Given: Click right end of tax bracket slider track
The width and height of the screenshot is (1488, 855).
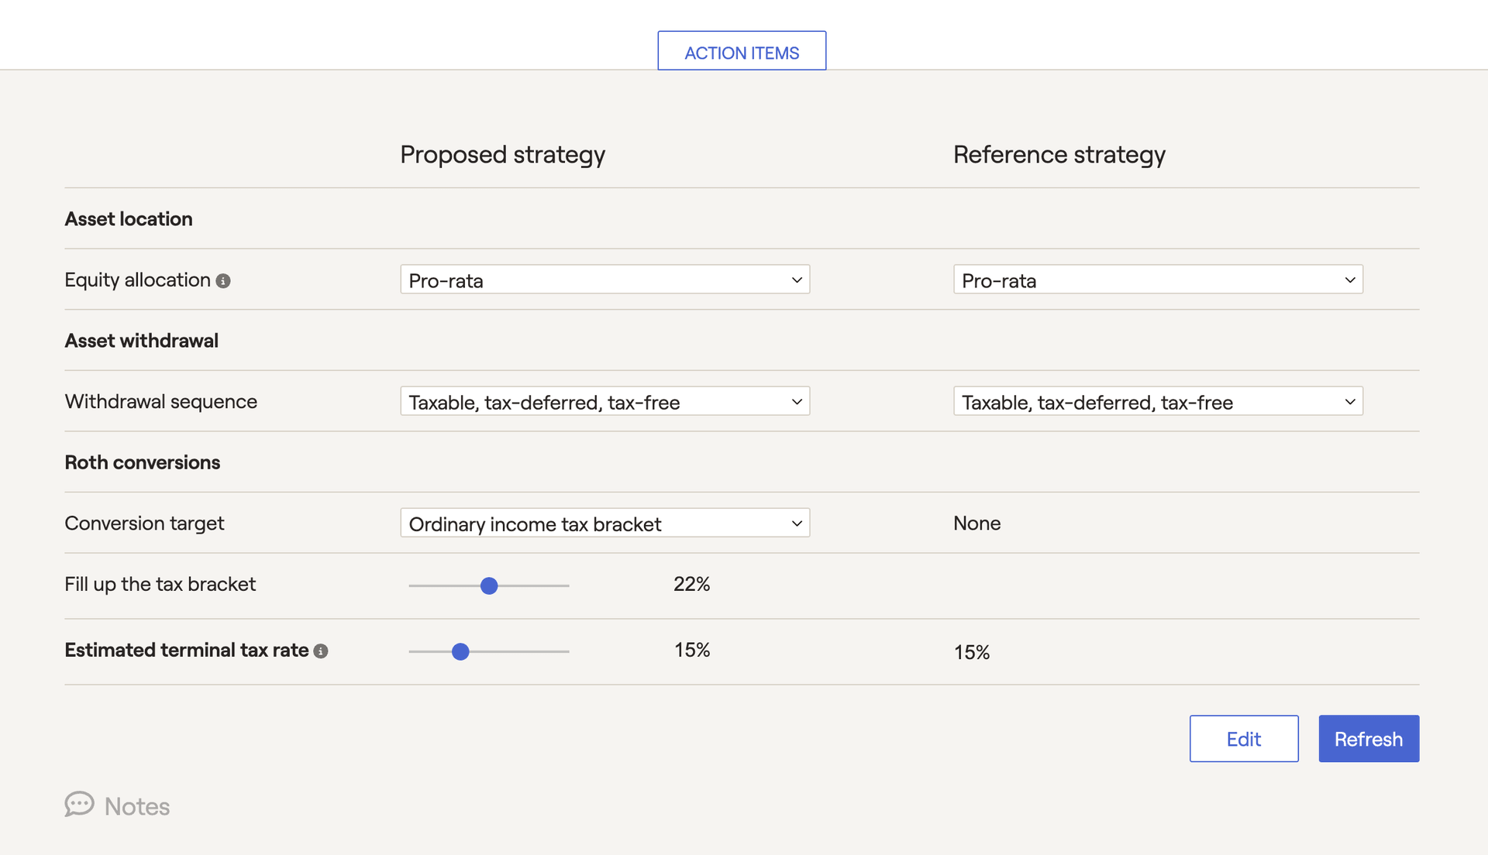Looking at the screenshot, I should [x=566, y=585].
